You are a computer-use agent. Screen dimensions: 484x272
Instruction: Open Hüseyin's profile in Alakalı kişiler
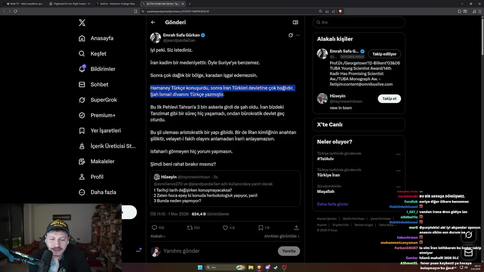click(x=337, y=96)
